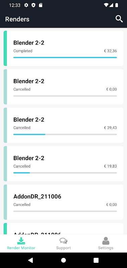
Task: Open the Blender 2-2 render costing € 19,83
Action: pyautogui.click(x=63, y=164)
